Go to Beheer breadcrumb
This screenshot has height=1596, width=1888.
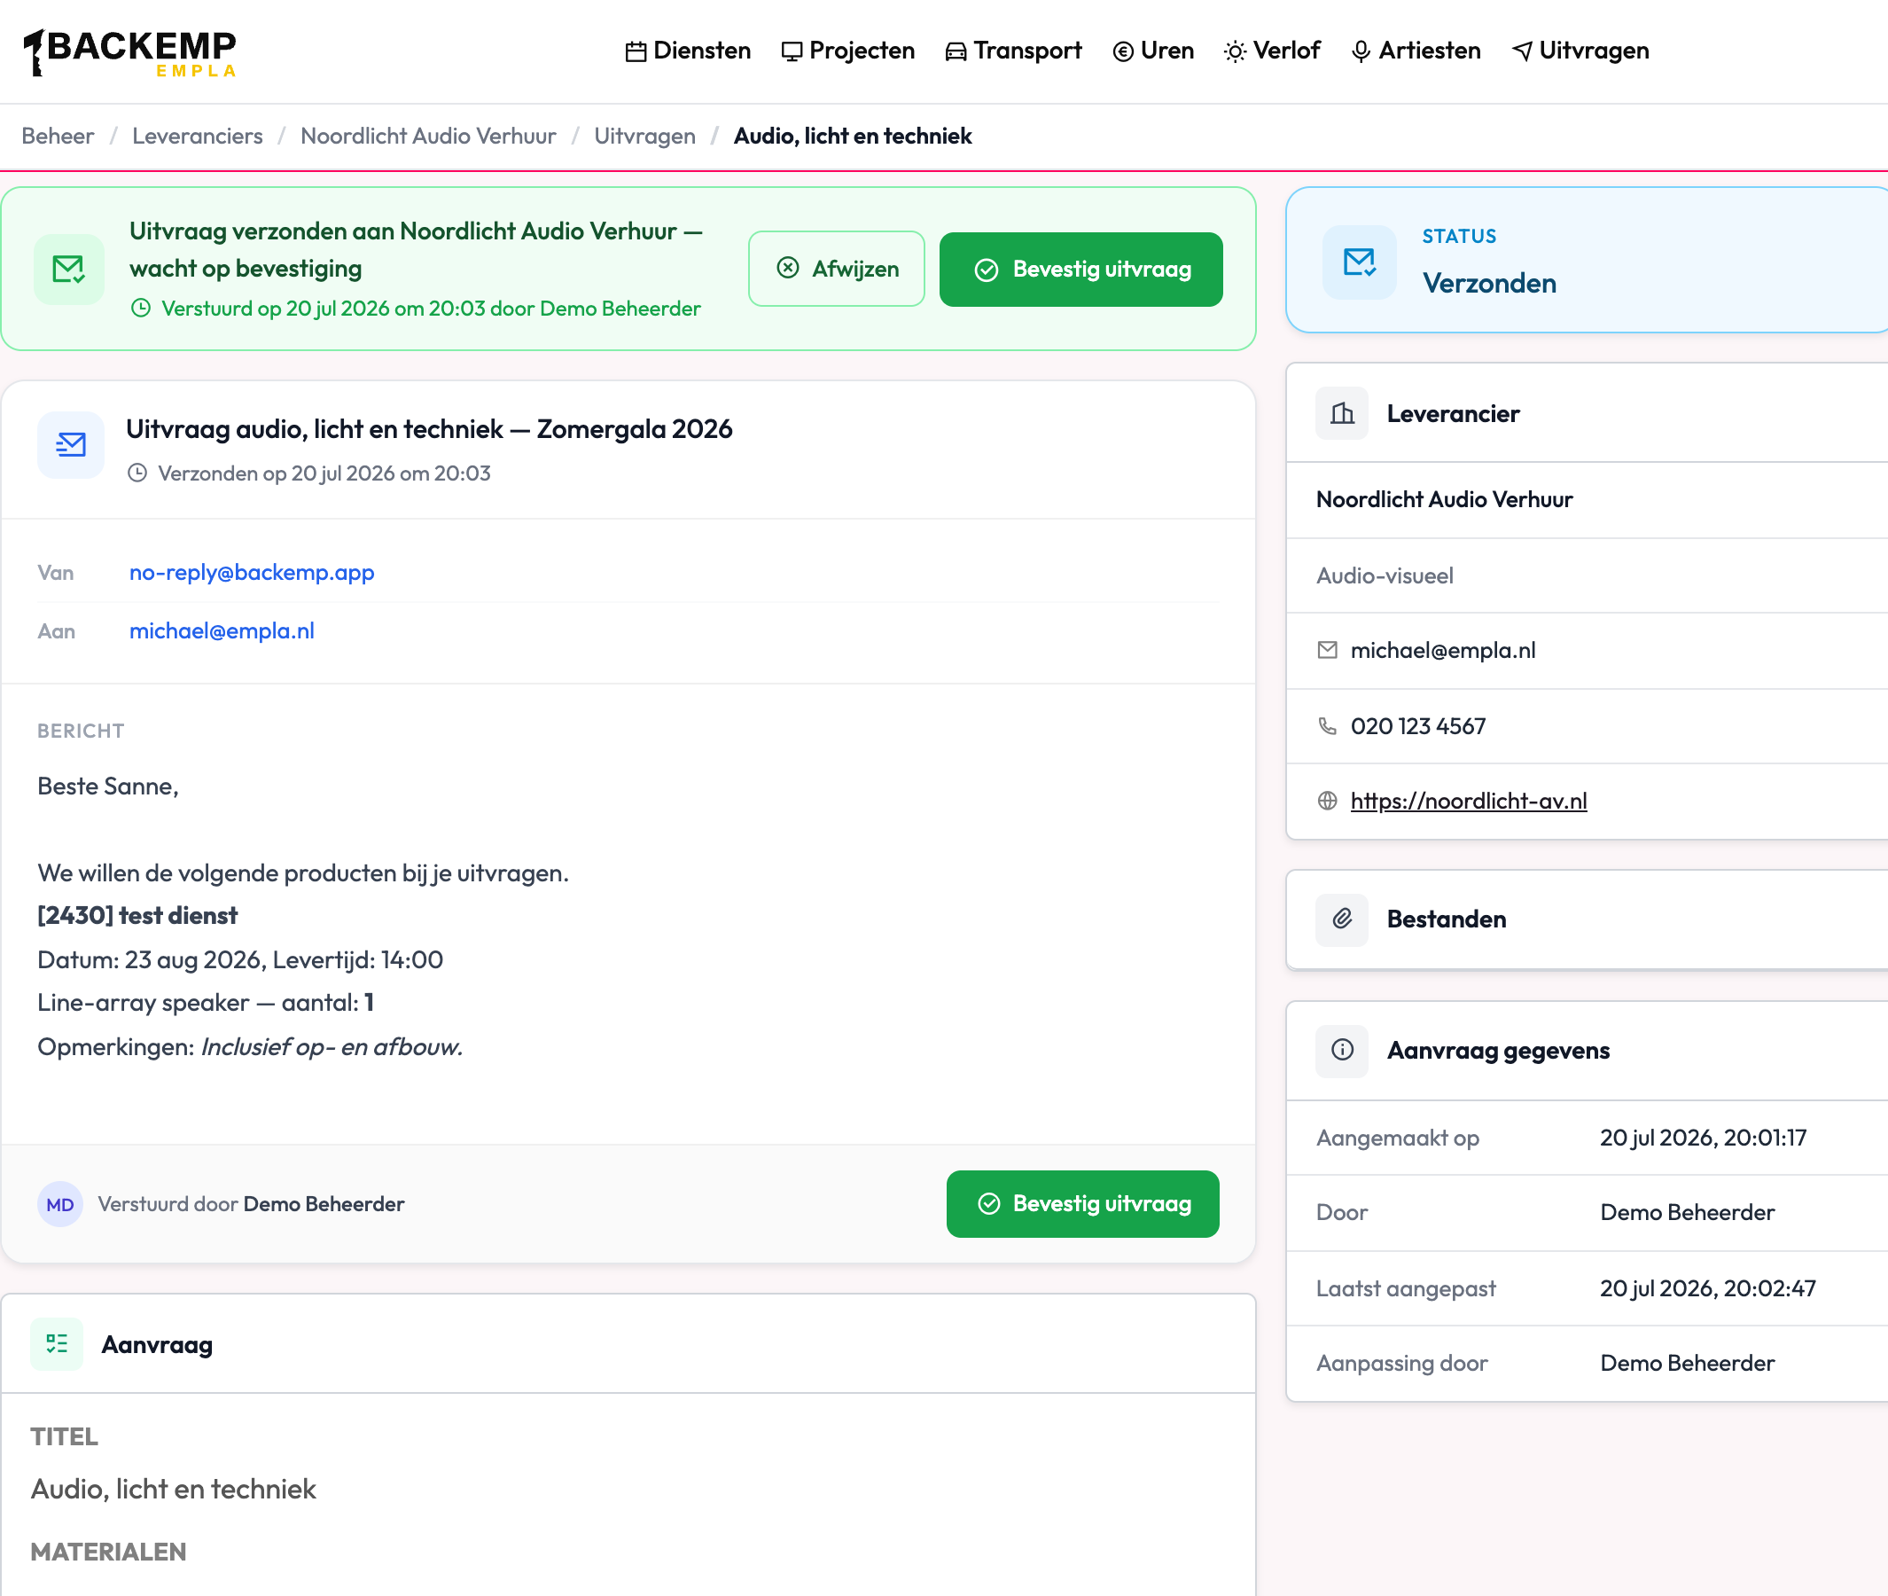(x=58, y=136)
